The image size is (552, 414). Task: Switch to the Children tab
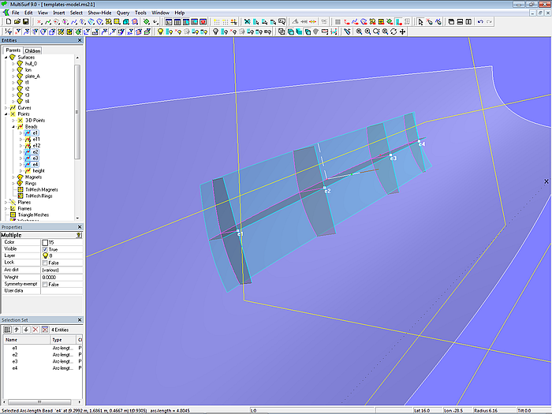tap(32, 50)
